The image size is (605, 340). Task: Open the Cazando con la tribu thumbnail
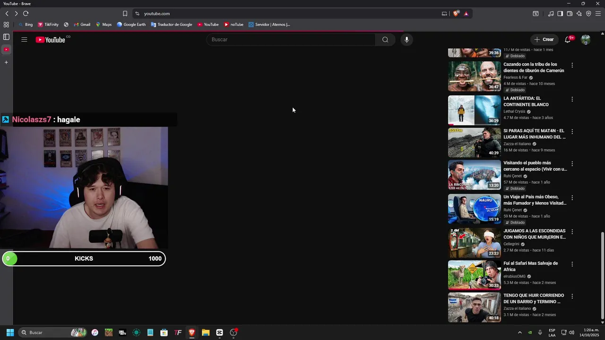pos(474,76)
